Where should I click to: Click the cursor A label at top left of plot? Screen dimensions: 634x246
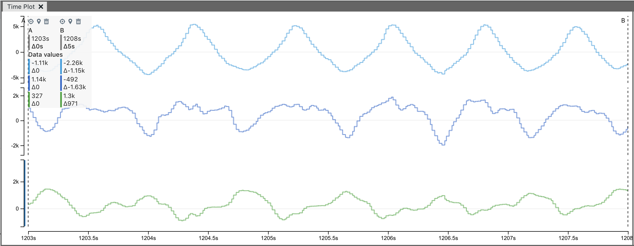pyautogui.click(x=23, y=21)
